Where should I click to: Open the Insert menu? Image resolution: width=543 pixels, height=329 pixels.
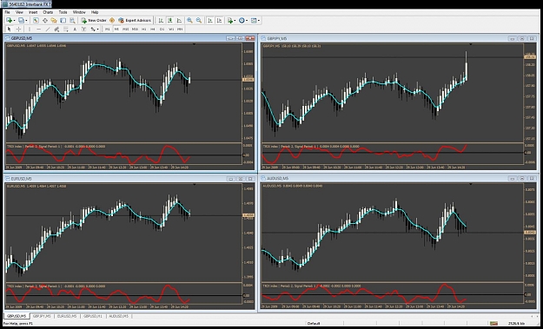[33, 12]
